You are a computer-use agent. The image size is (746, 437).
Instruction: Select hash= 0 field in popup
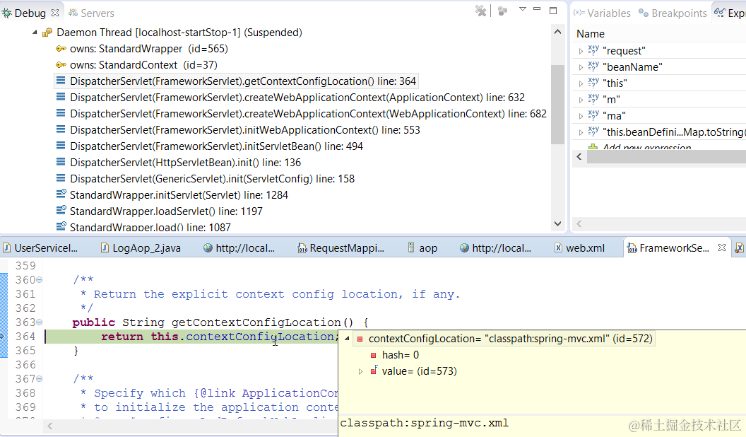click(x=400, y=355)
